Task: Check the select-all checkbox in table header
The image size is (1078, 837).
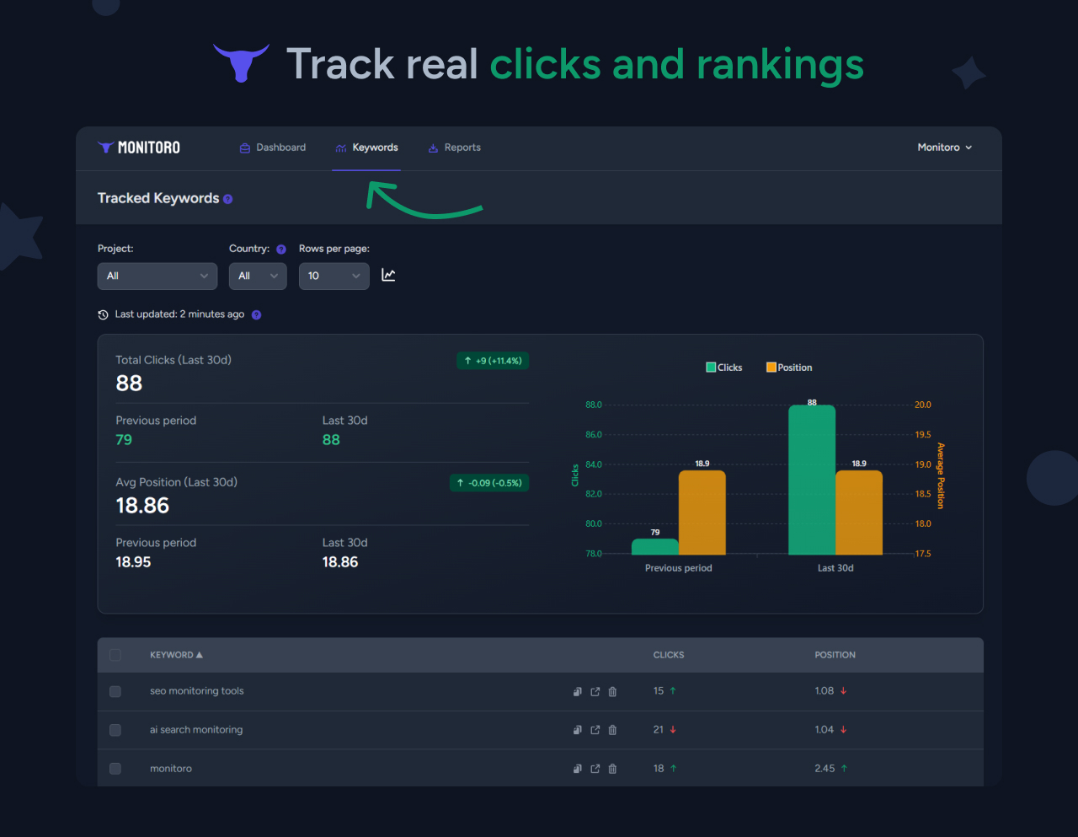Action: click(115, 654)
